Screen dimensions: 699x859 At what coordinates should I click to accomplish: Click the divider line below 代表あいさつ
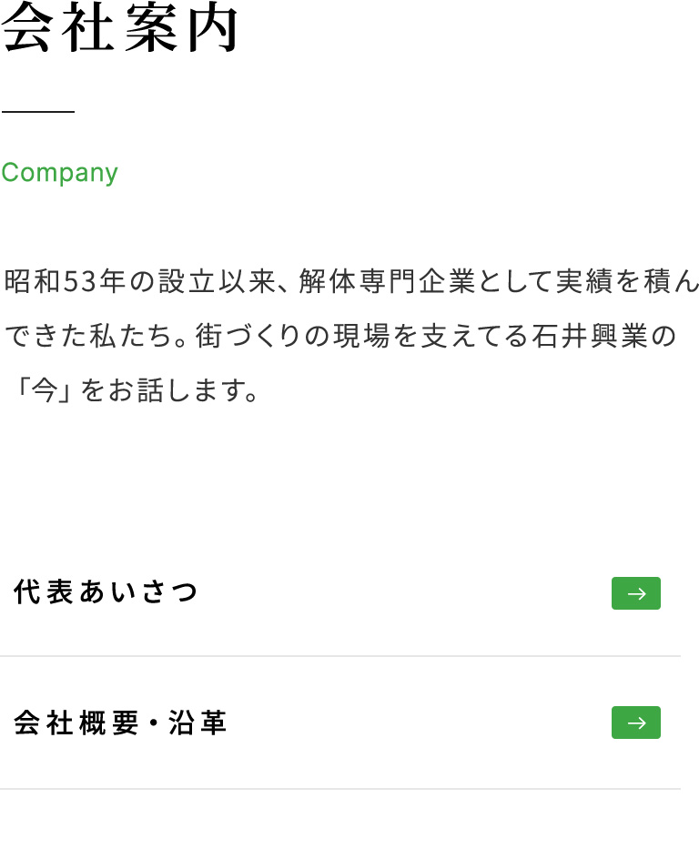[x=340, y=656]
